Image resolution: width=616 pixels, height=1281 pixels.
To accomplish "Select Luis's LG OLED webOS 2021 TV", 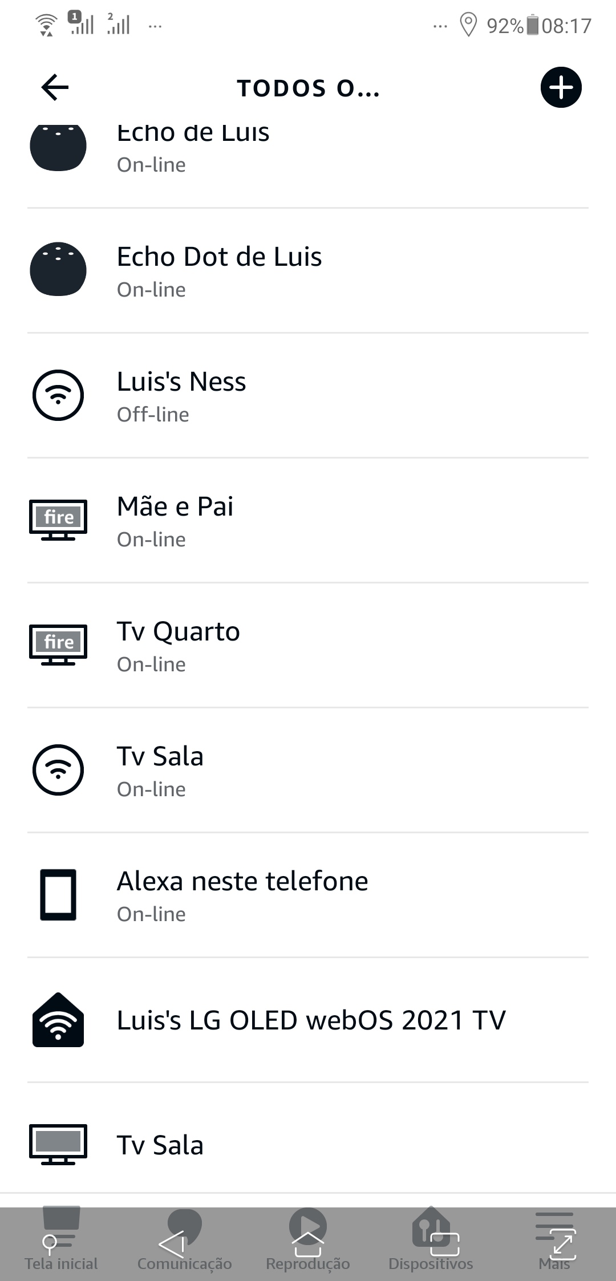I will (x=311, y=1020).
